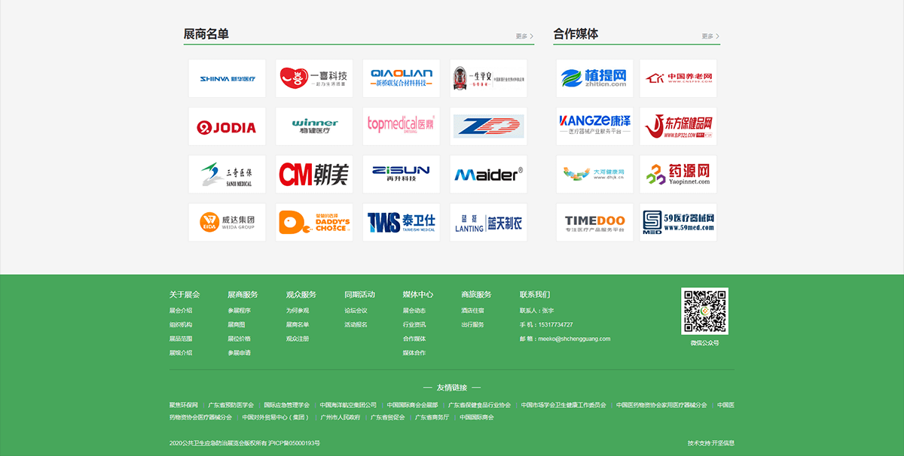Open the blue and red ZD logo card
The image size is (904, 456).
tap(489, 126)
